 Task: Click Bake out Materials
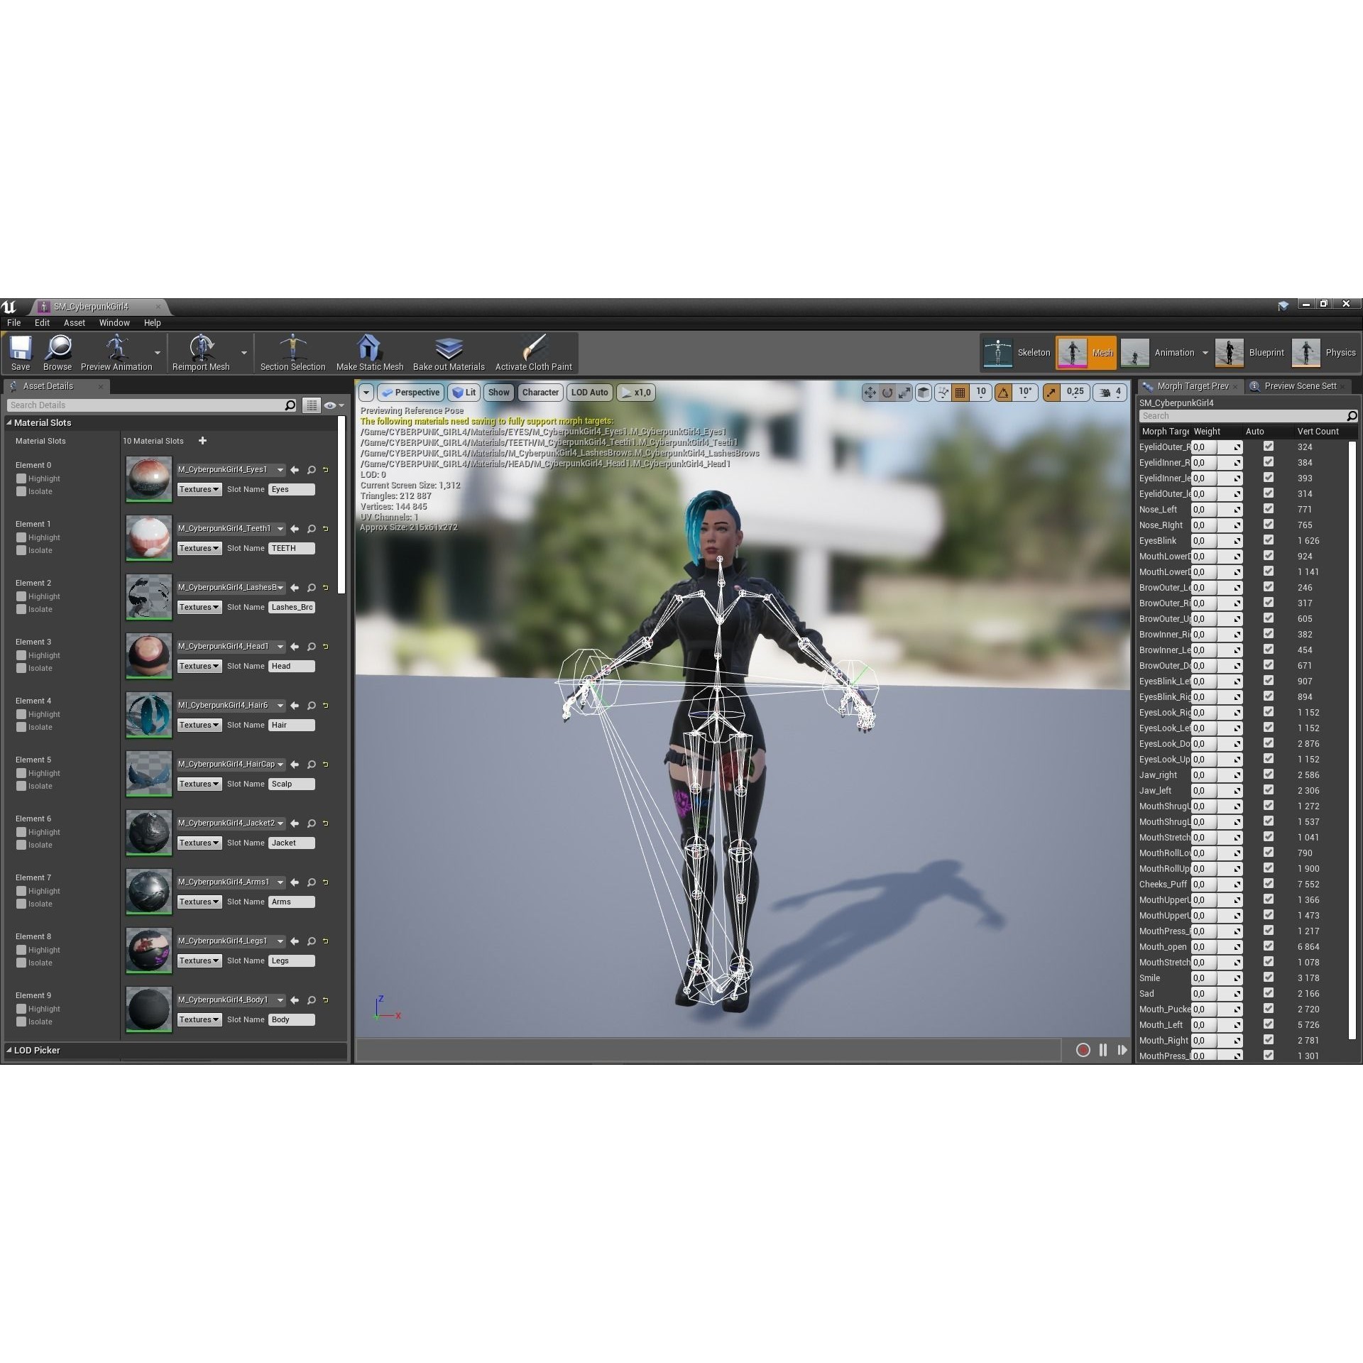tap(449, 353)
